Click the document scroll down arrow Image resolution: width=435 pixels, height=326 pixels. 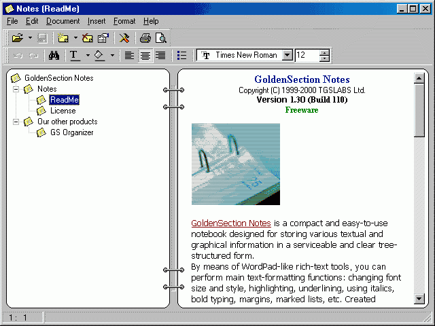coord(419,299)
